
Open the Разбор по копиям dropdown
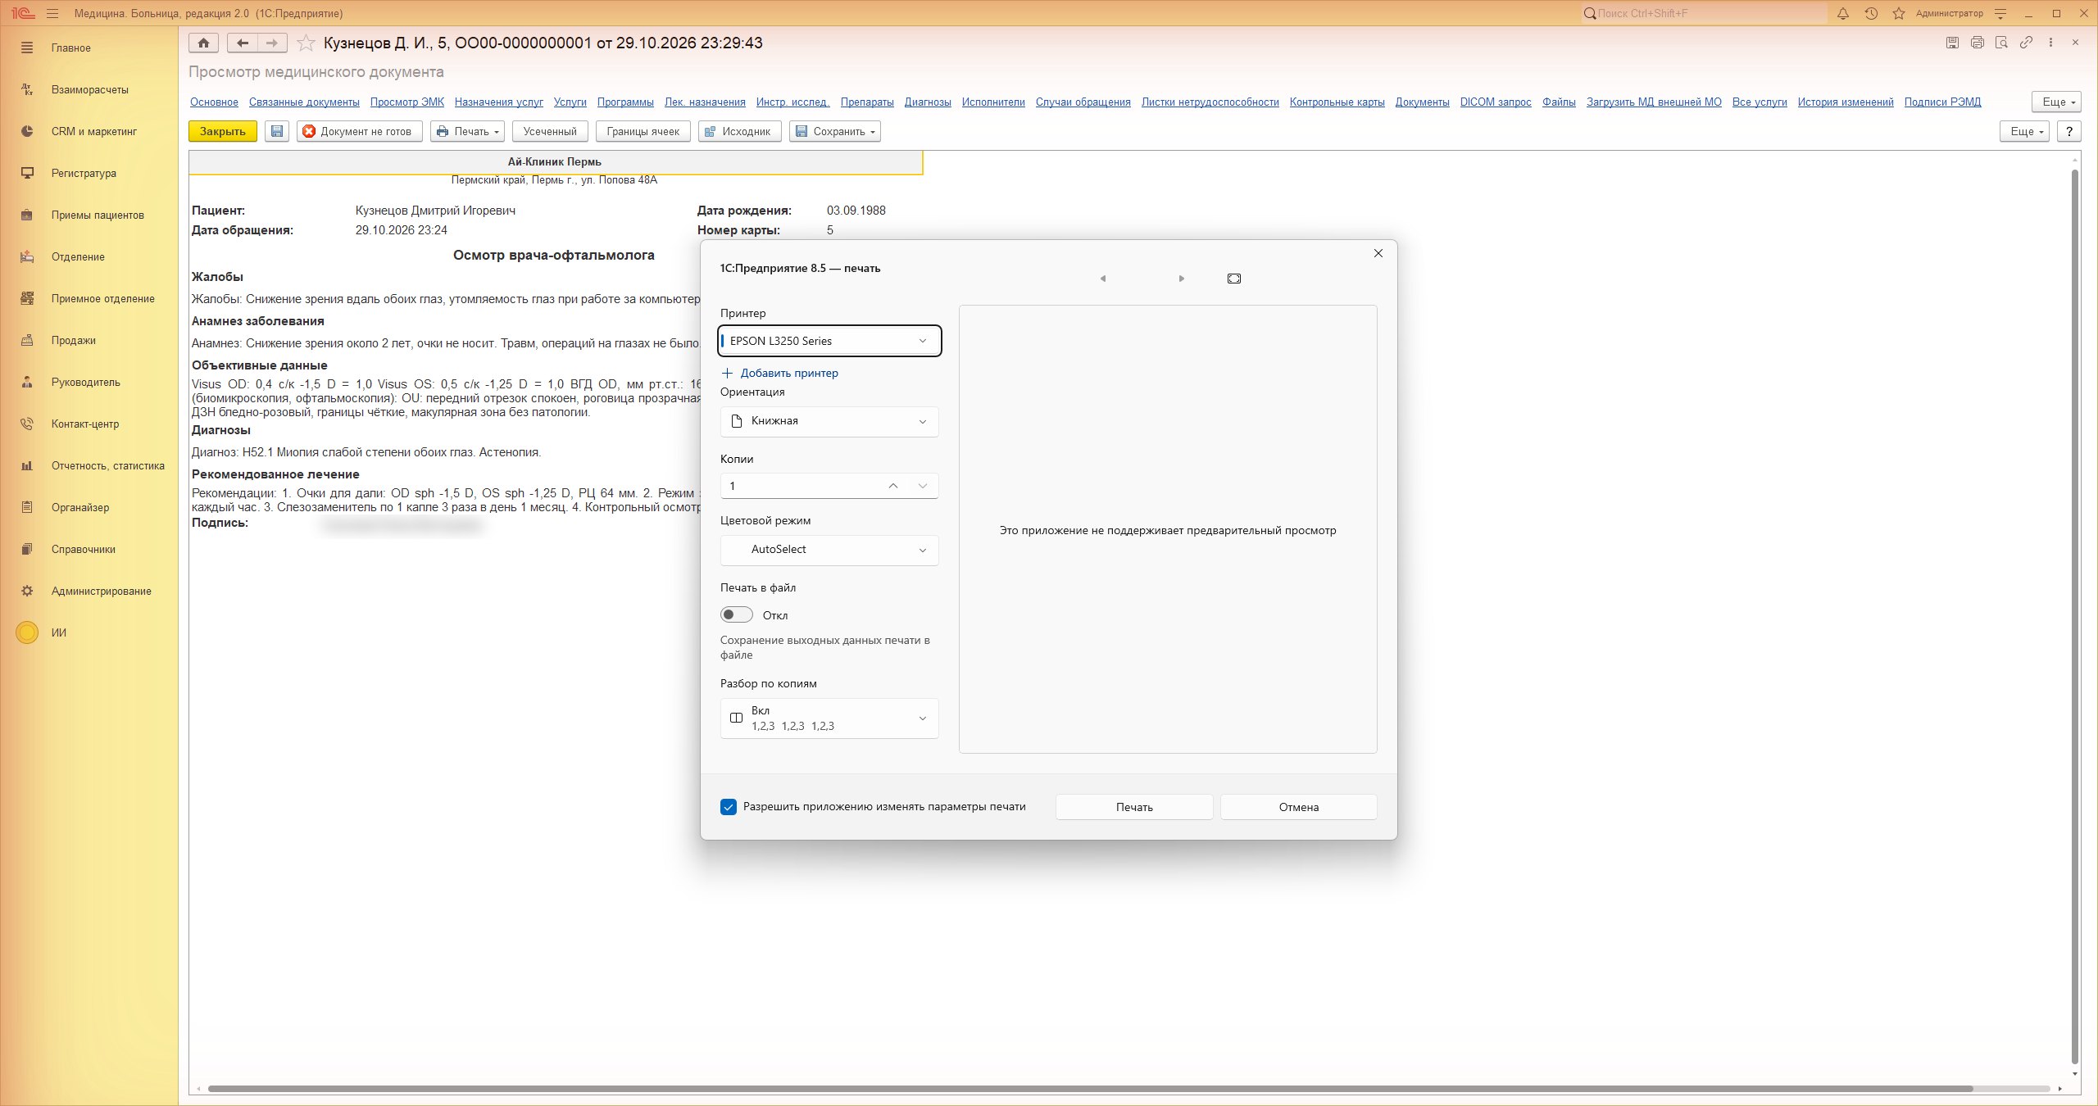pos(829,718)
